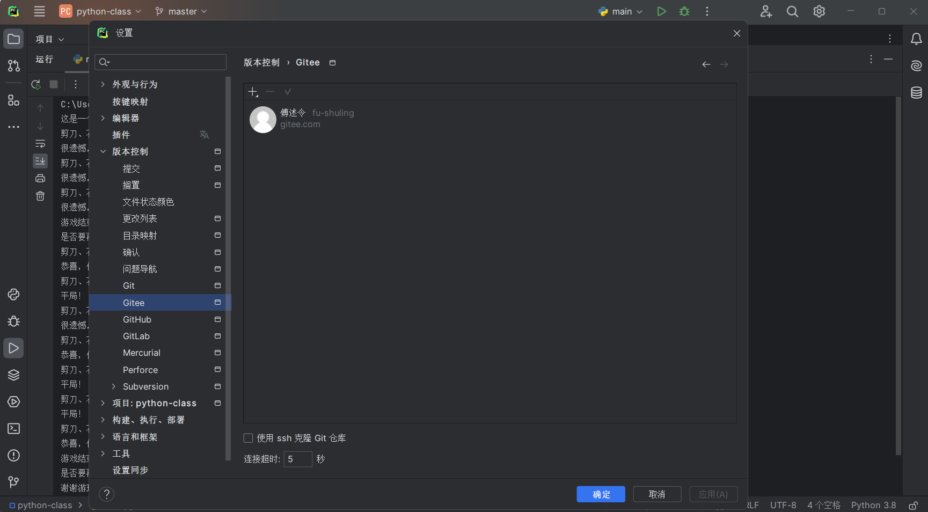Toggle scroll to end in Run console

click(40, 160)
